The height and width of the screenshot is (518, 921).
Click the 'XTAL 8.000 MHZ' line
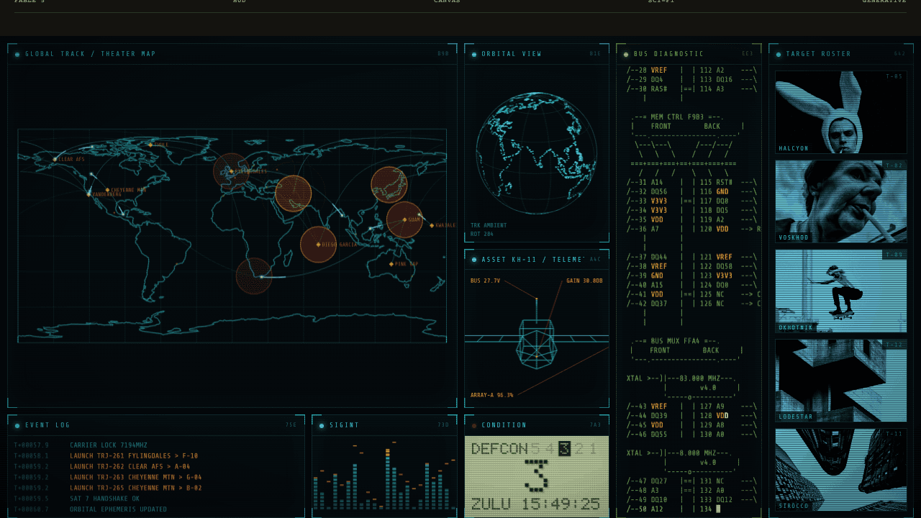point(680,453)
